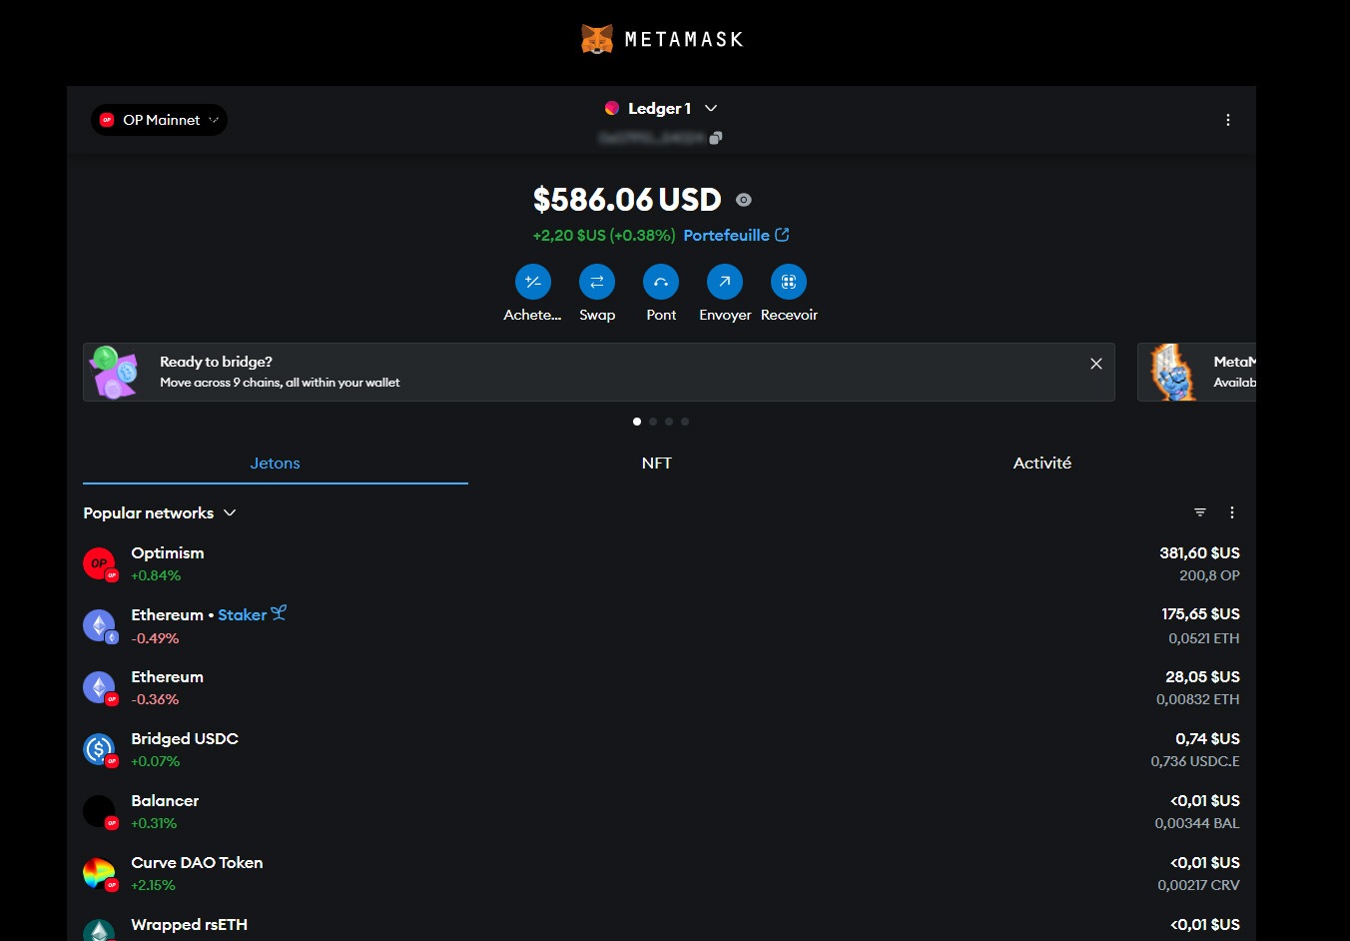Close the Ready to bridge banner

[x=1096, y=364]
